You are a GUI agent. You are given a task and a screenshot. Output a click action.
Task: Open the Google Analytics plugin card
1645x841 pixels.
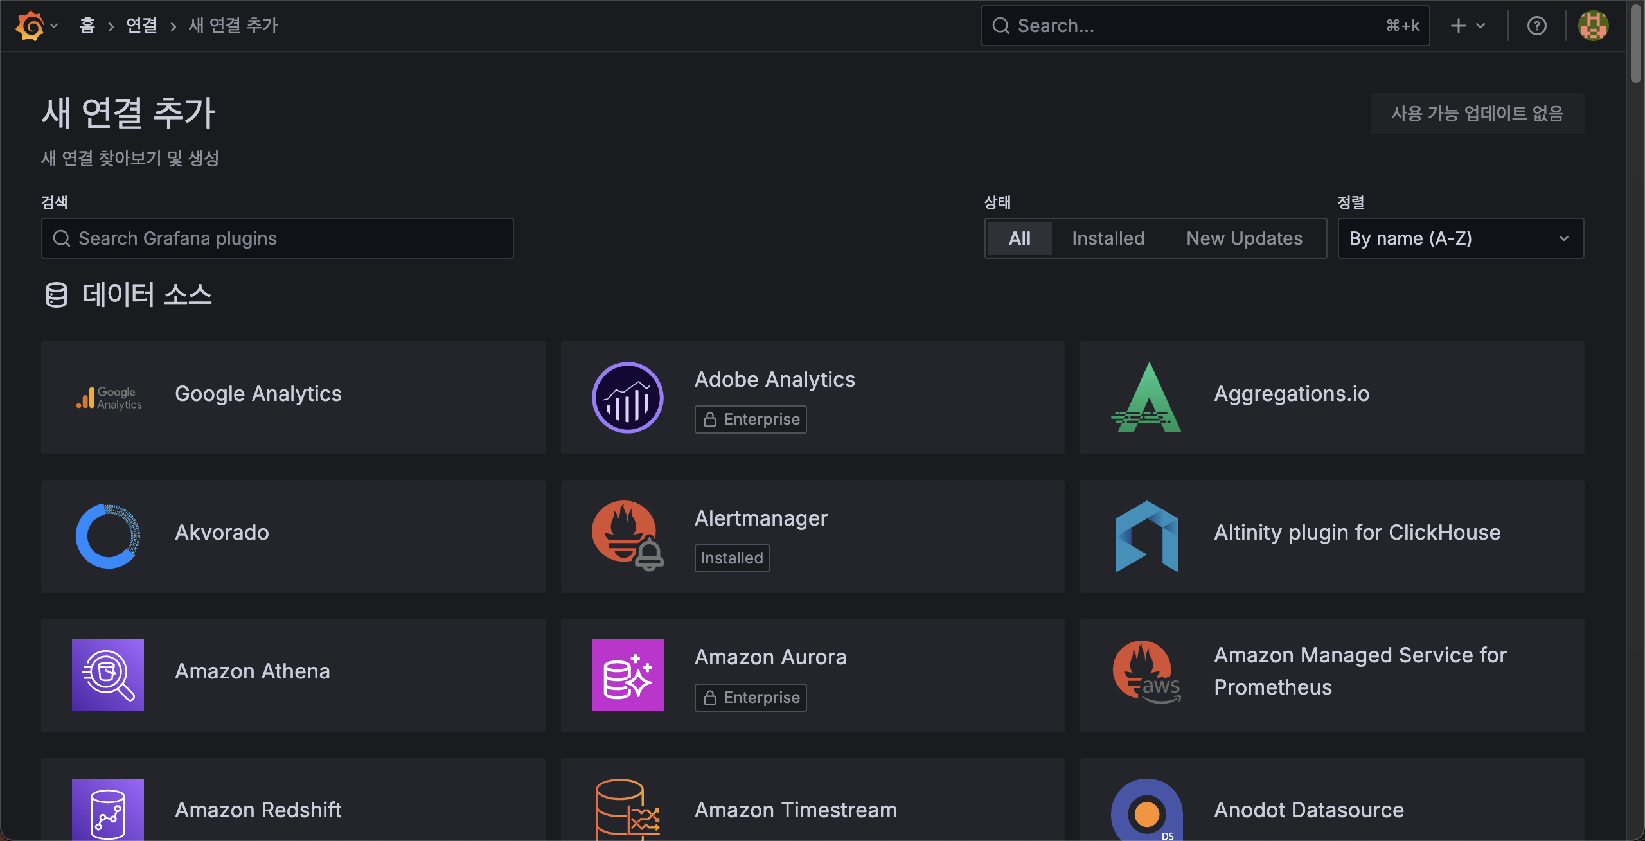(x=293, y=398)
